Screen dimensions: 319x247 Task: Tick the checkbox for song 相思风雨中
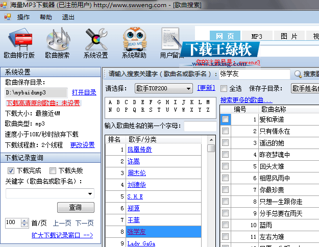tap(225, 178)
